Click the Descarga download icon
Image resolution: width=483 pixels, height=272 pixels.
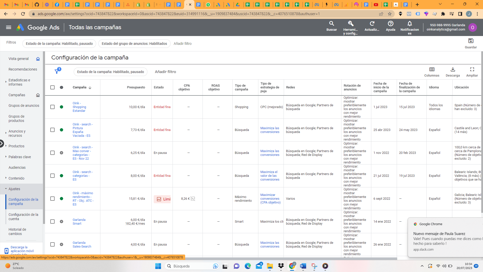pyautogui.click(x=453, y=70)
